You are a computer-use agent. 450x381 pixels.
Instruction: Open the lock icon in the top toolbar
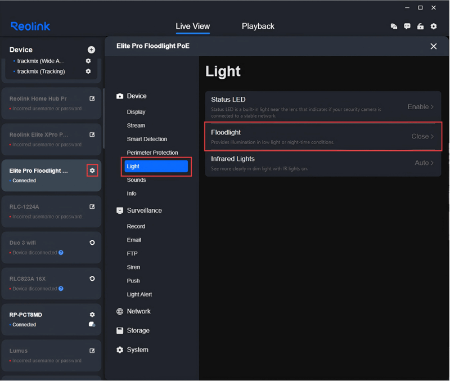(421, 26)
